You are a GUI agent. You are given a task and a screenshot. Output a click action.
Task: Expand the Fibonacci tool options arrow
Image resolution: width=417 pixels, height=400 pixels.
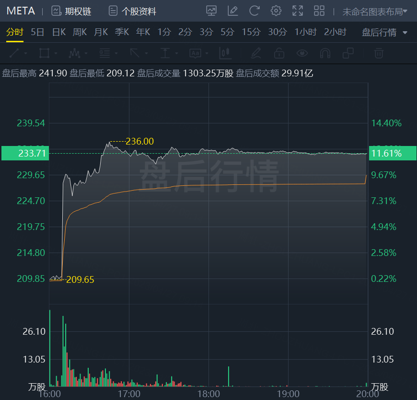coord(116,53)
